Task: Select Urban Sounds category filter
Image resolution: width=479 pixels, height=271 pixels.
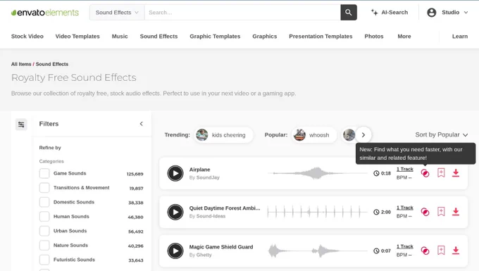Action: click(x=44, y=231)
